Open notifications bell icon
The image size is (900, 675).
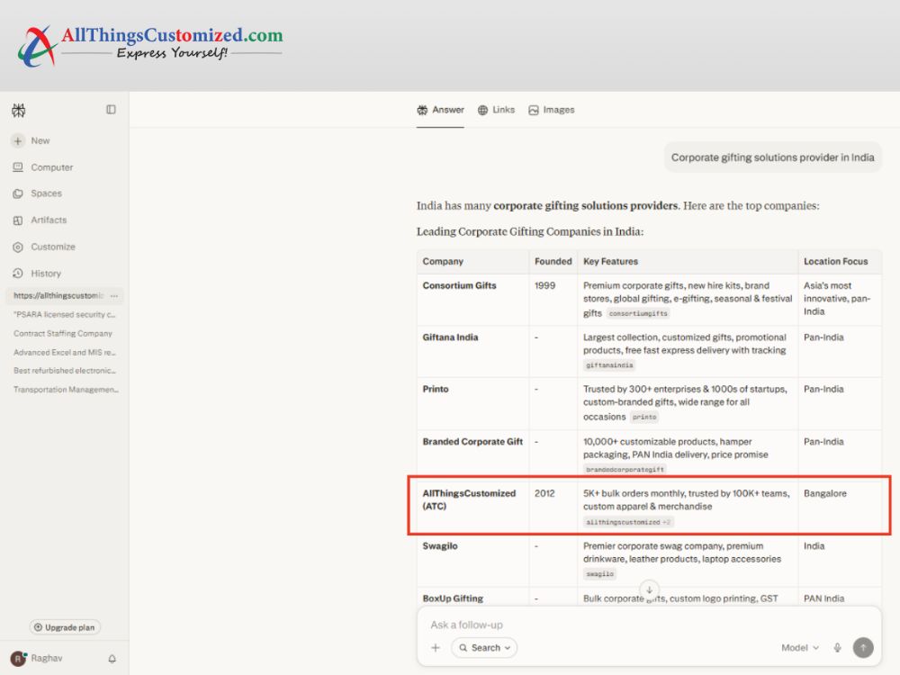pos(112,659)
